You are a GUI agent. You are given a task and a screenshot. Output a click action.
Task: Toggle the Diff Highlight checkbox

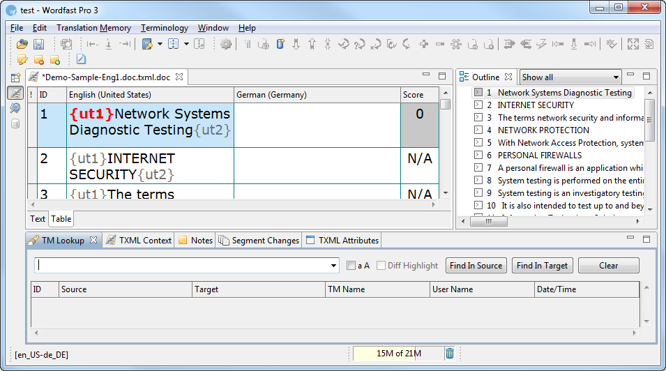(381, 266)
